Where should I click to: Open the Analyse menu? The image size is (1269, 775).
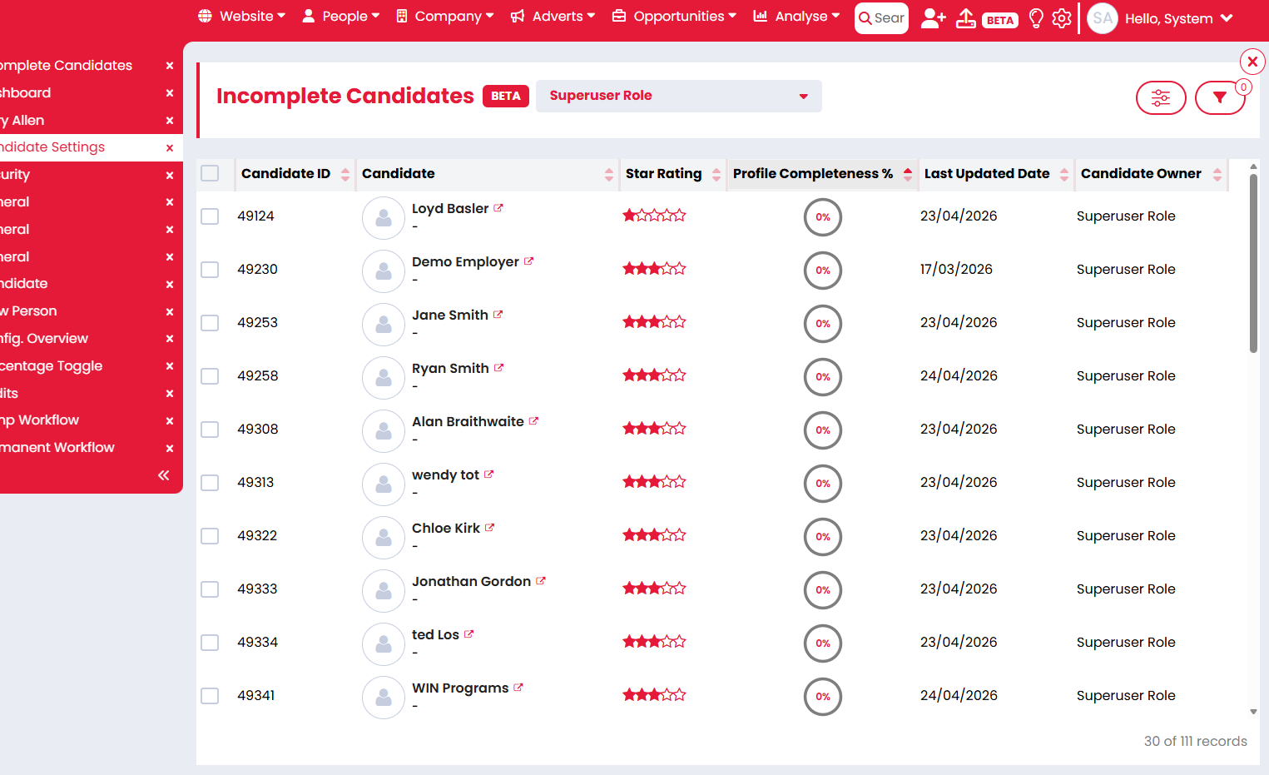pyautogui.click(x=796, y=17)
